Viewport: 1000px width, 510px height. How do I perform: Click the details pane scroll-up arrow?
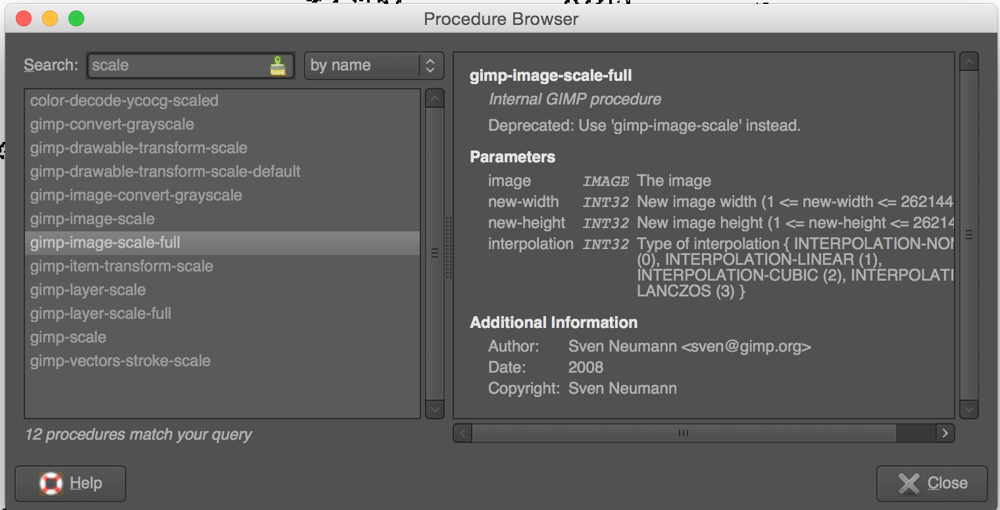click(x=969, y=62)
